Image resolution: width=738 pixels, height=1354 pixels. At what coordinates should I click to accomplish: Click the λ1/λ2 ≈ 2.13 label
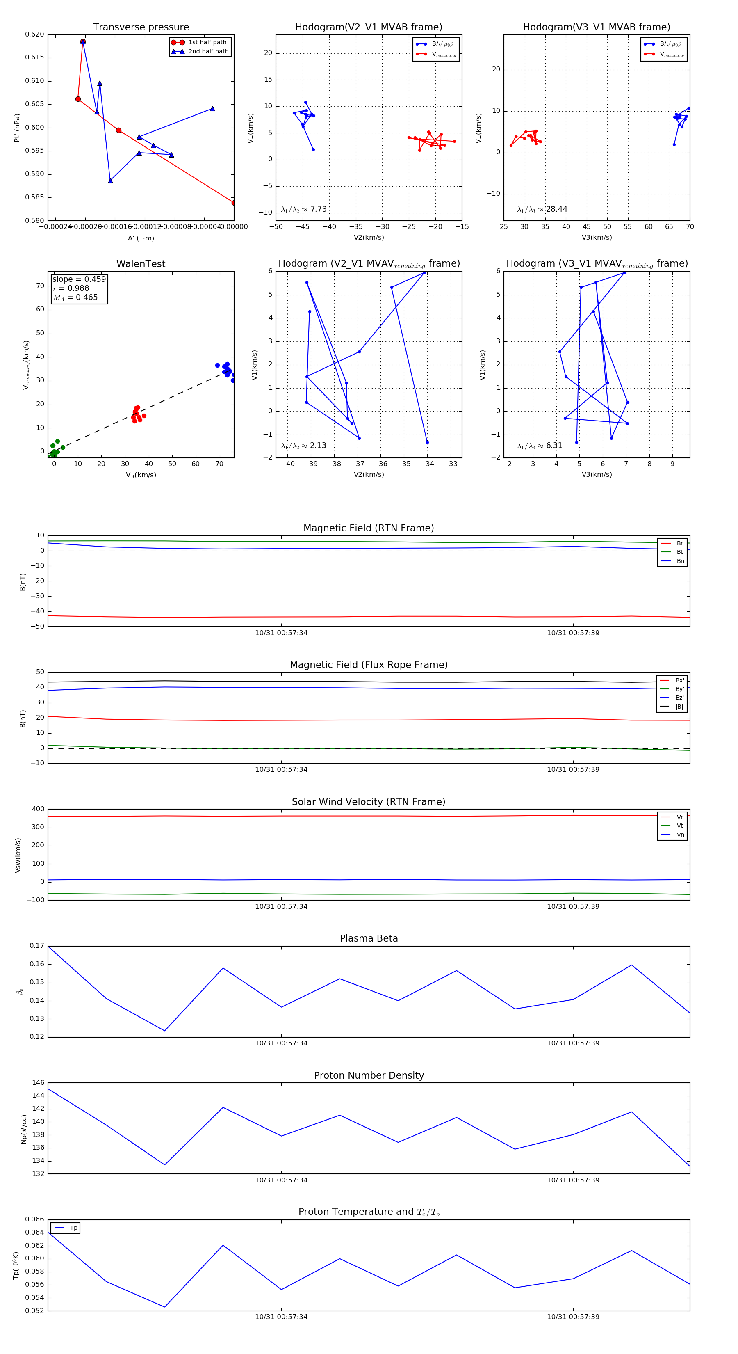point(303,446)
